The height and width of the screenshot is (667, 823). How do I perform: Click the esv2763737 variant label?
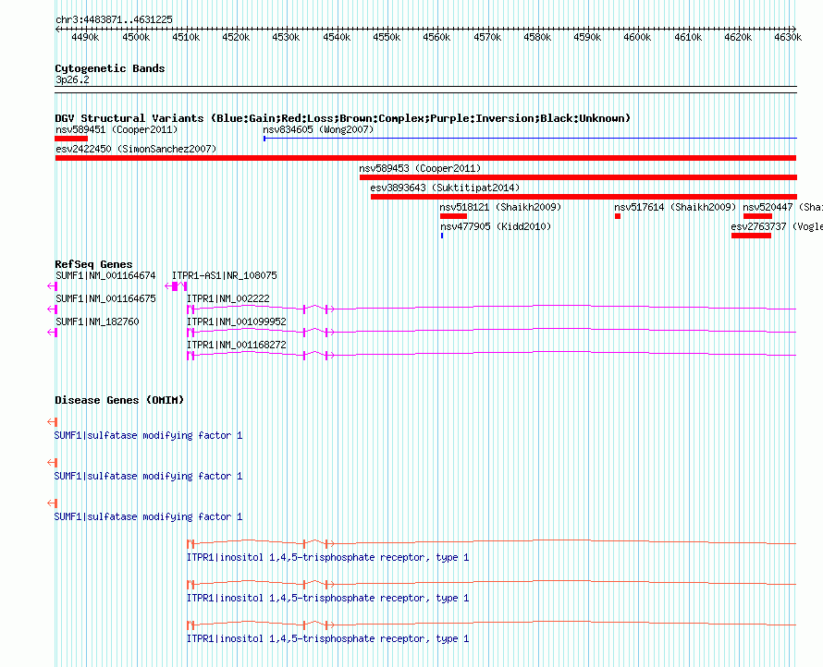point(777,226)
